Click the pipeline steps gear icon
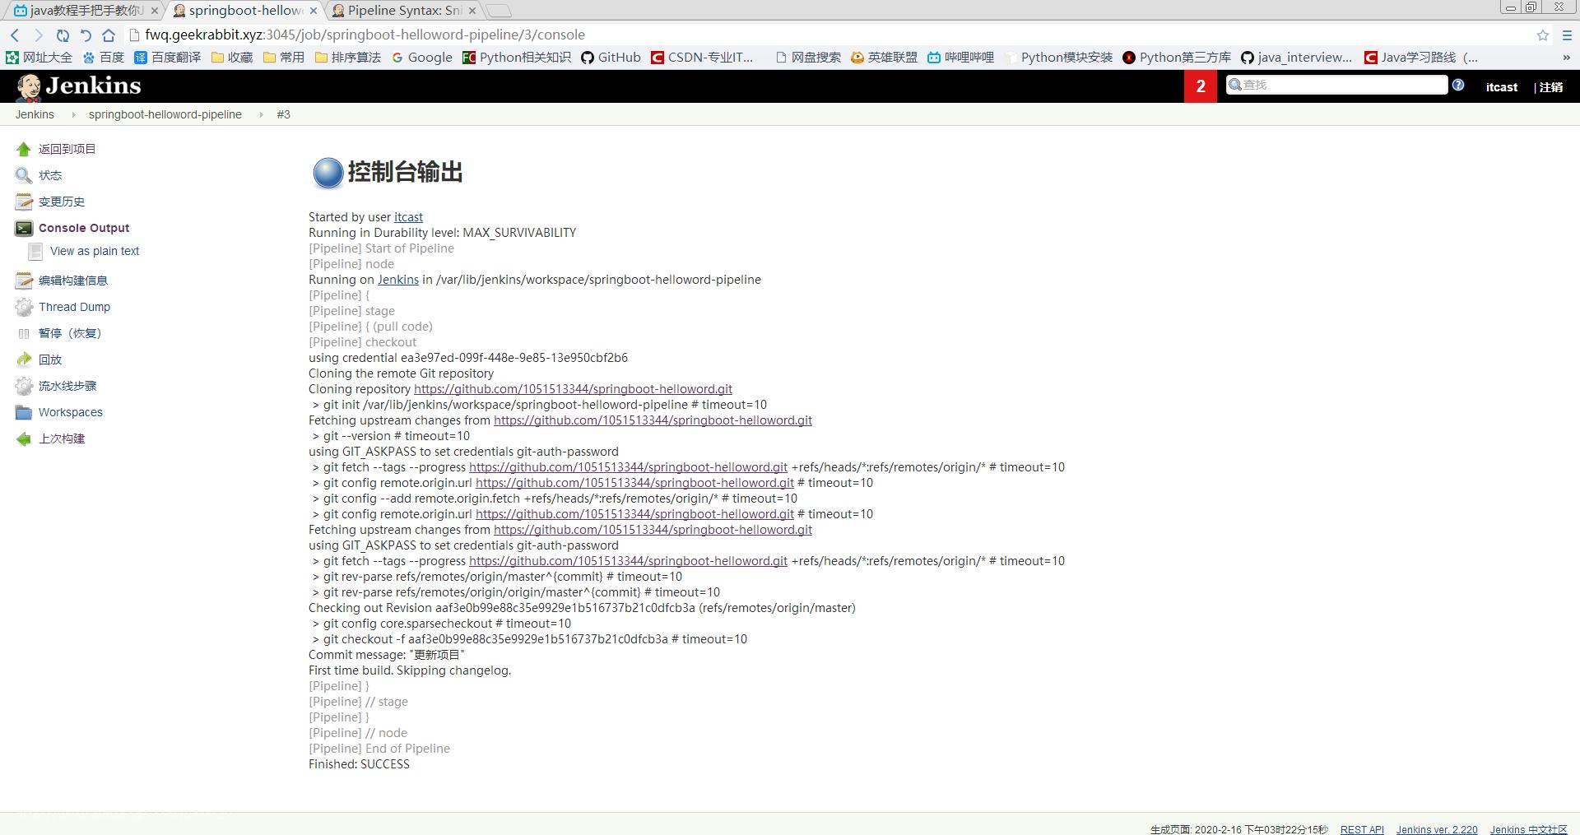The height and width of the screenshot is (835, 1580). coord(24,386)
